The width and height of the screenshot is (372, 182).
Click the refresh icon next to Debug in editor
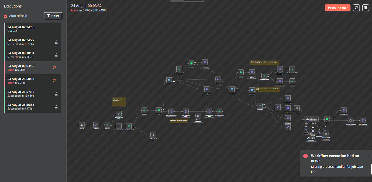point(356,8)
